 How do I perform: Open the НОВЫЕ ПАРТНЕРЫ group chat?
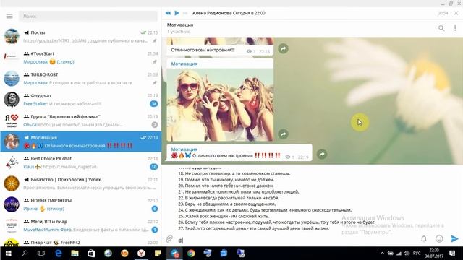(x=80, y=204)
